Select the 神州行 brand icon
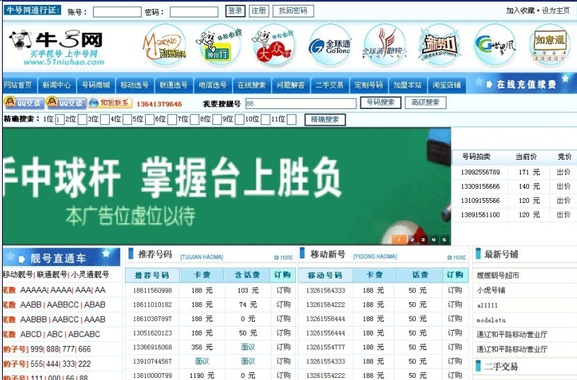This screenshot has height=380, width=577. point(217,45)
